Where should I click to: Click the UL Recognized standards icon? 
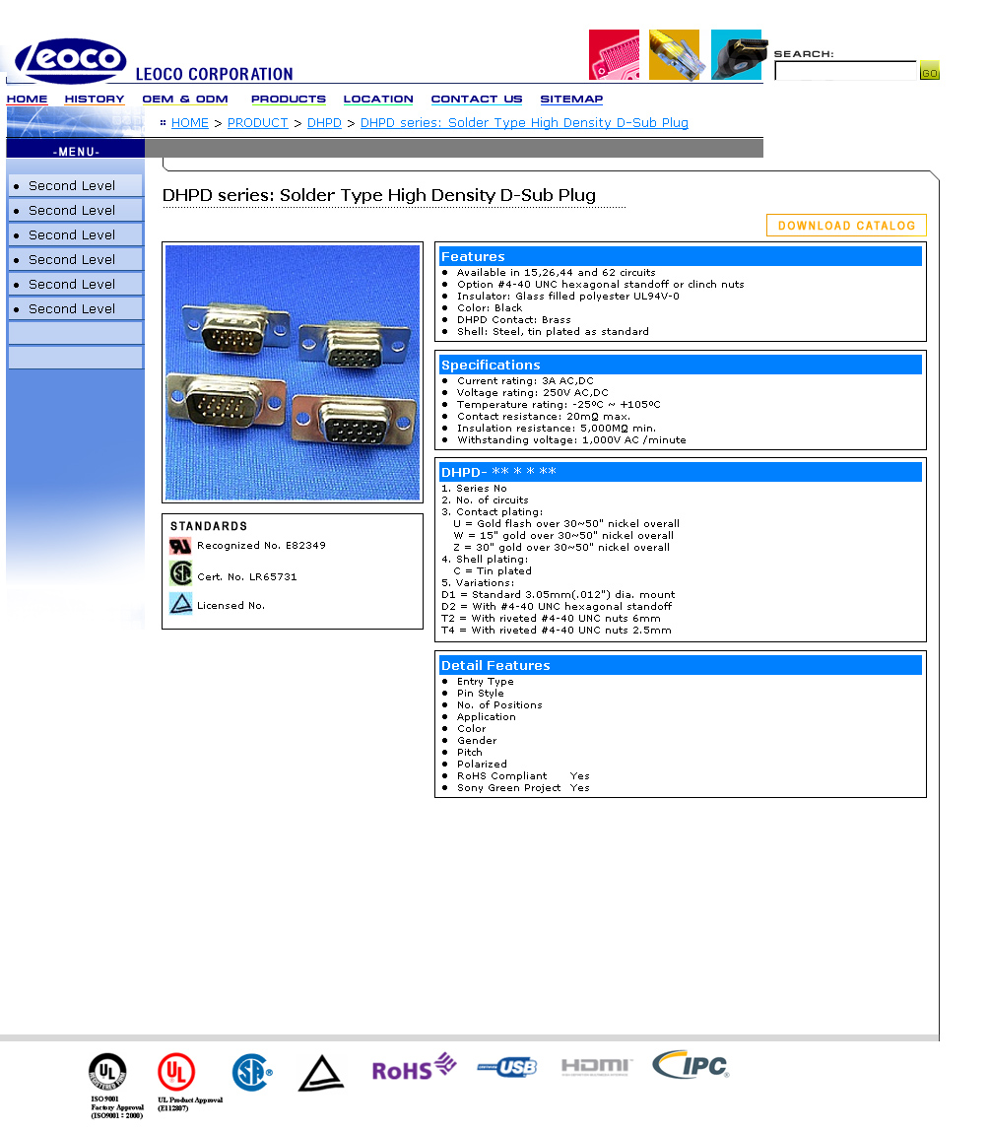[180, 546]
